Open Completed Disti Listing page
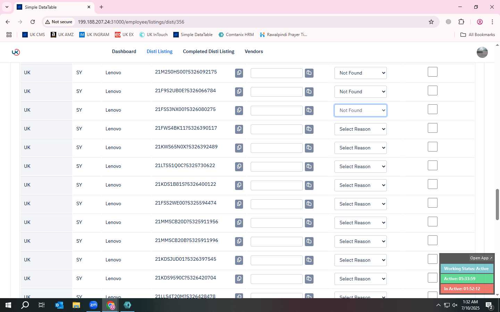The image size is (500, 312). pos(209,51)
